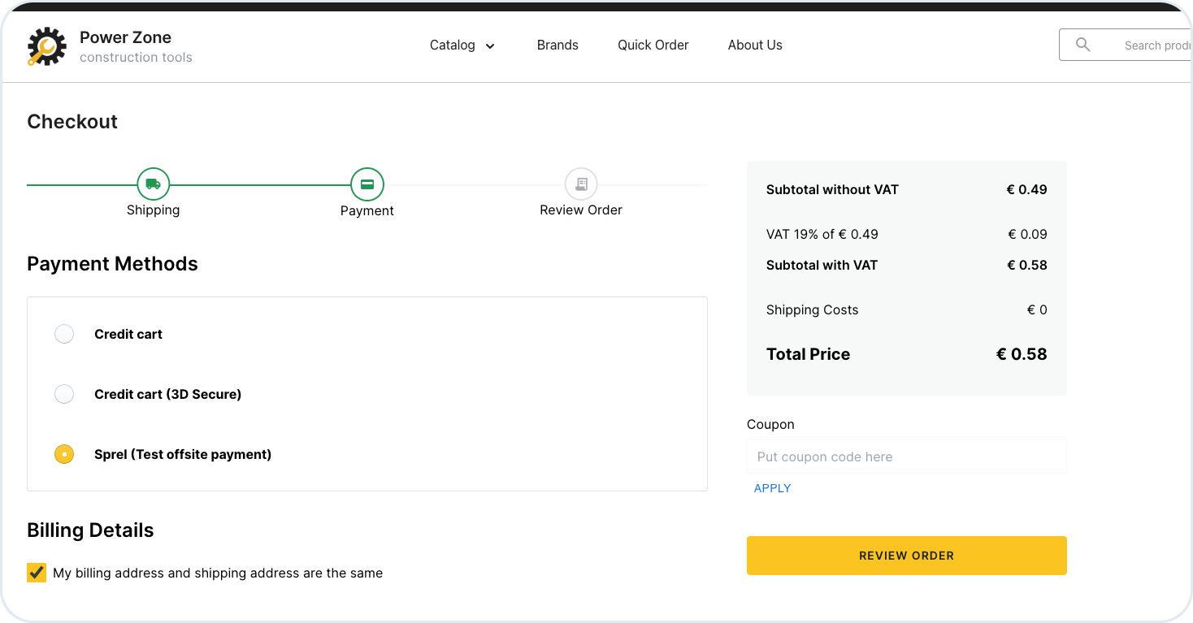This screenshot has height=623, width=1193.
Task: Select the Credit cart payment option
Action: point(64,334)
